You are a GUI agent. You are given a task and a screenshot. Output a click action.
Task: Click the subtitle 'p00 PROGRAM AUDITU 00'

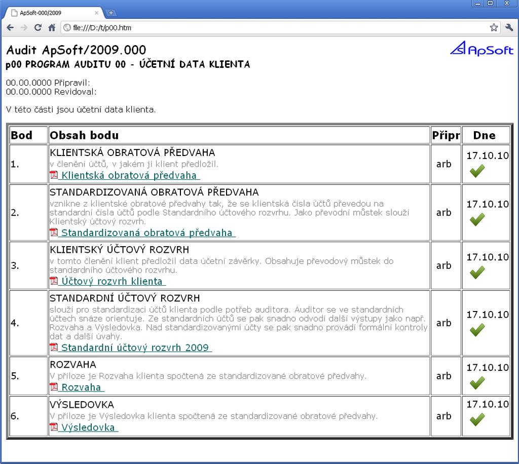click(x=66, y=64)
